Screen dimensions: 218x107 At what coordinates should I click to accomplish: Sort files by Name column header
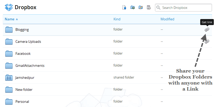(x=10, y=19)
